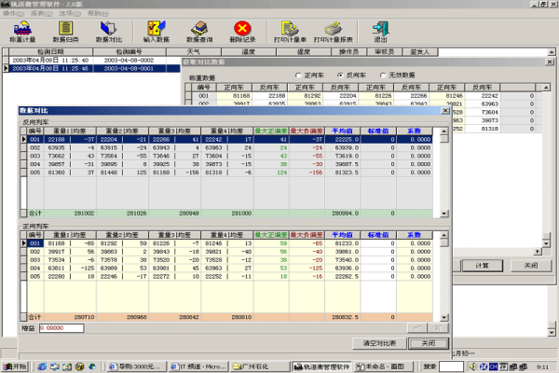Select the 正向车 radio button
Screen dimensions: 559x373
tap(298, 75)
